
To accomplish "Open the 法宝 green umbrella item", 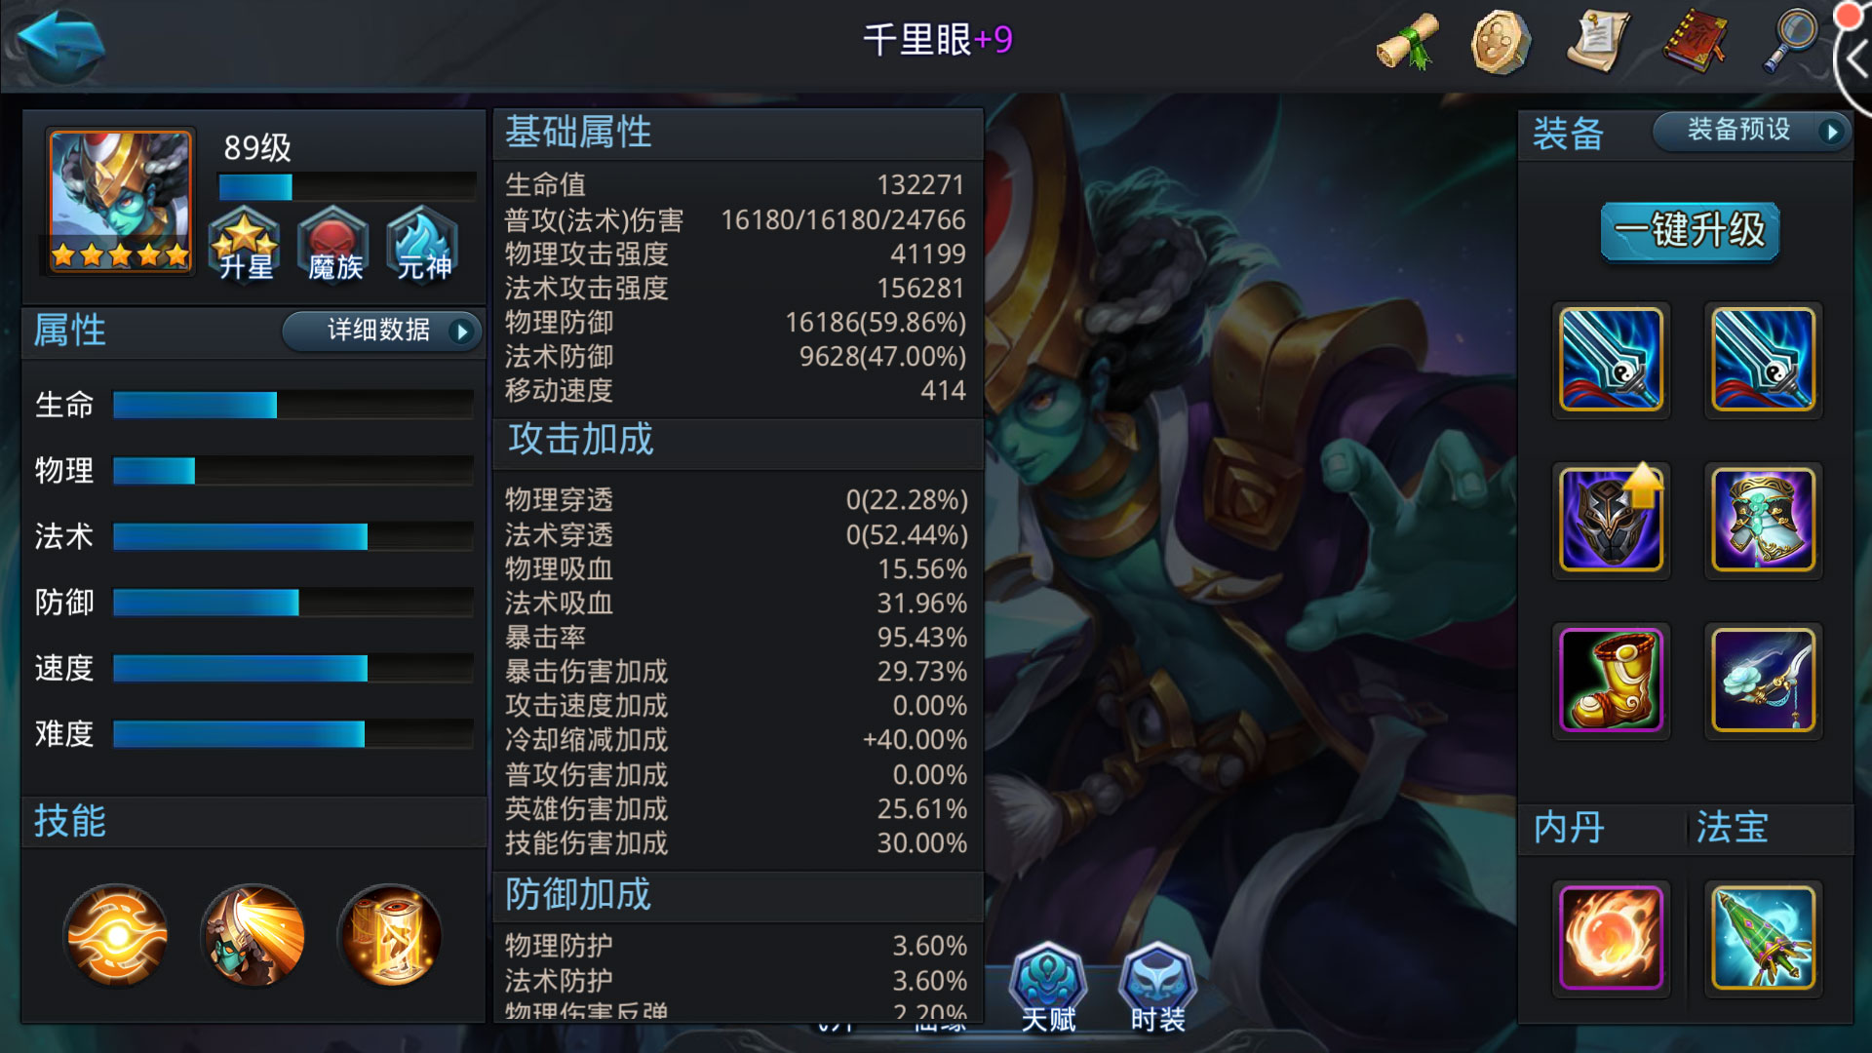I will (1763, 937).
